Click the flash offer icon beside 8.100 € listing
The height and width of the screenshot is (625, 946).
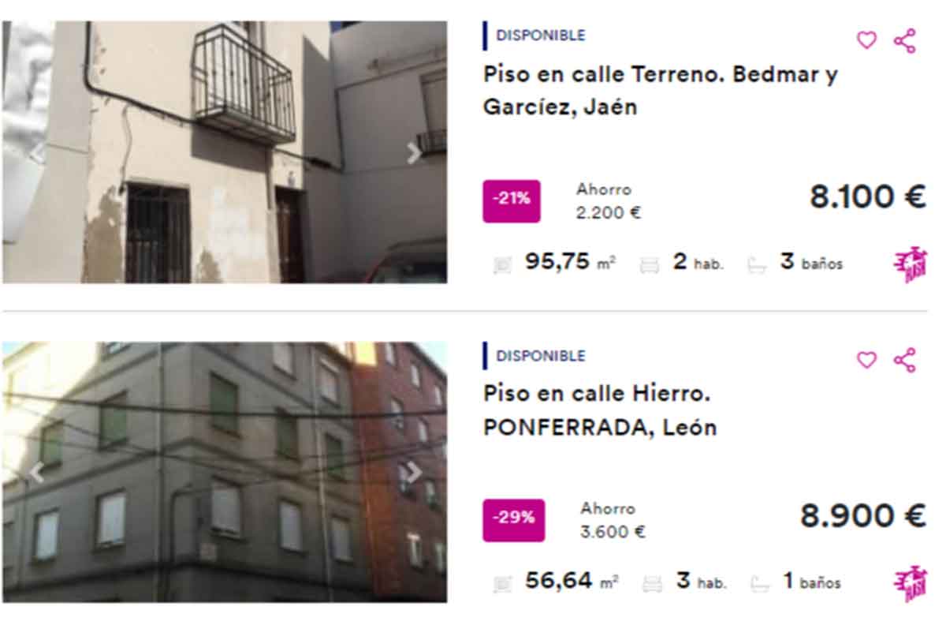(x=911, y=265)
